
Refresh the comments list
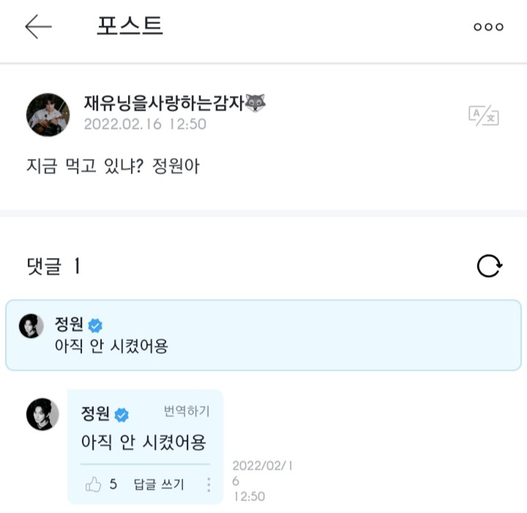pyautogui.click(x=489, y=266)
